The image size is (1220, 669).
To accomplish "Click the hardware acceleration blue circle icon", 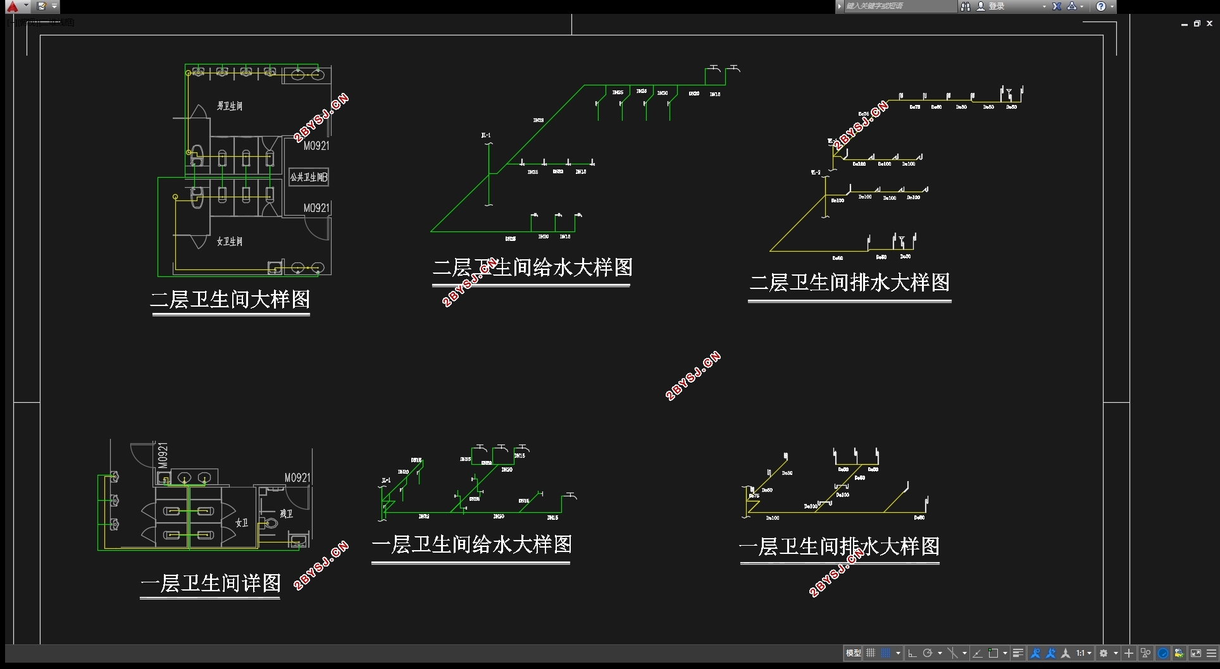I will tap(1163, 653).
